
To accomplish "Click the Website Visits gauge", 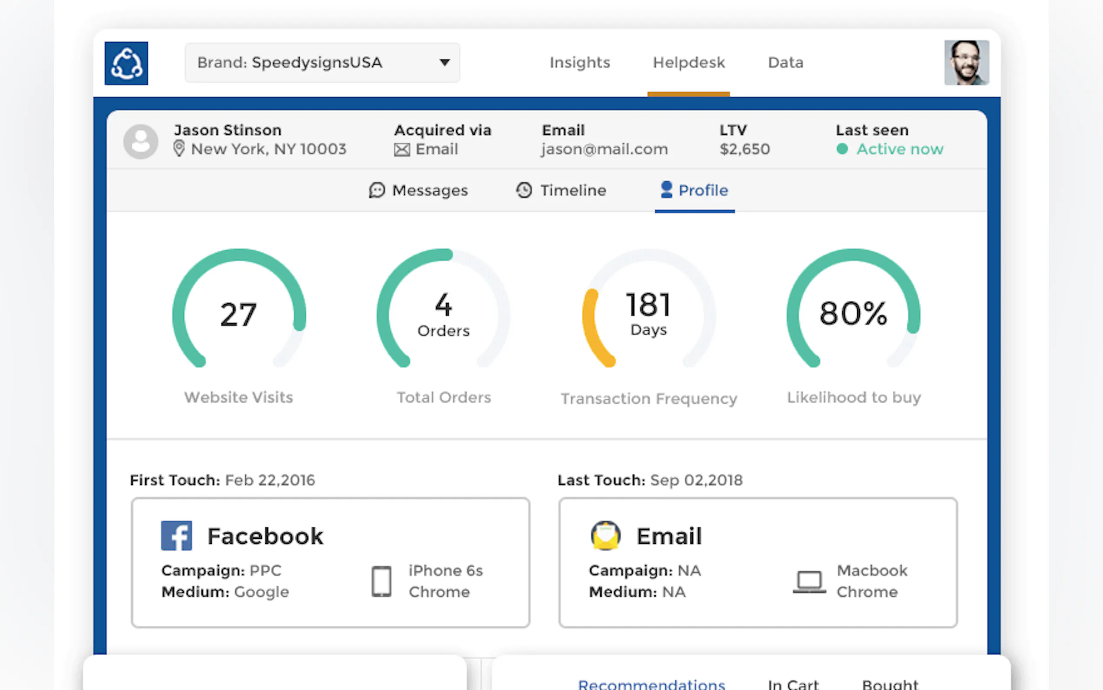I will (x=238, y=314).
